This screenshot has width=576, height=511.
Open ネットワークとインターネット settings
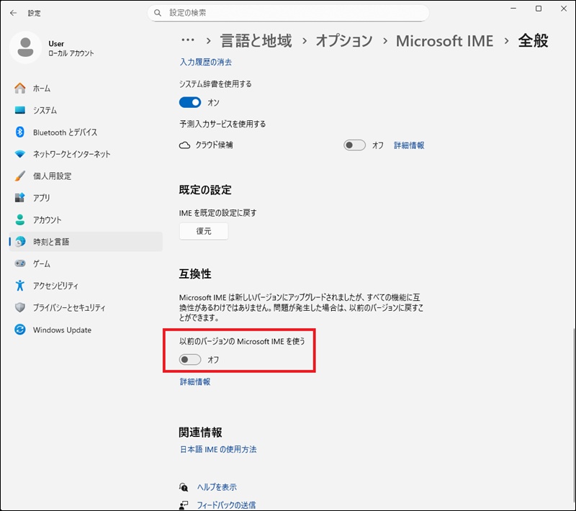coord(71,154)
